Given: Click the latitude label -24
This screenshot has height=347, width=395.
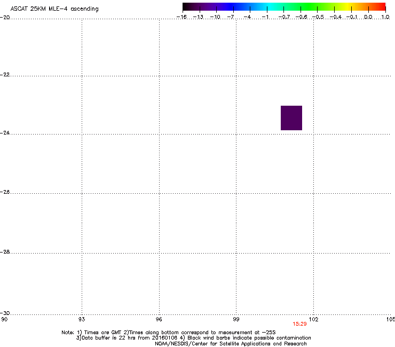Looking at the screenshot, I should point(5,132).
